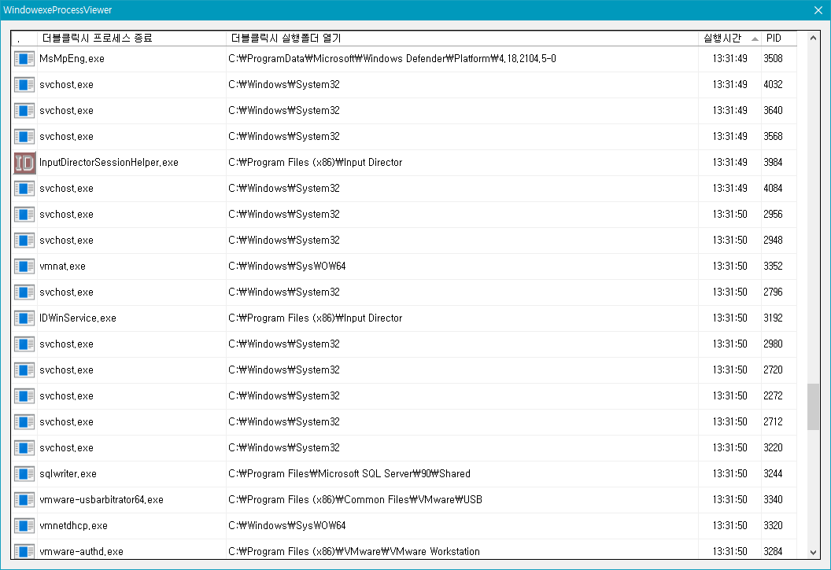Click the scrollbar down arrow
The width and height of the screenshot is (831, 570).
tap(813, 553)
